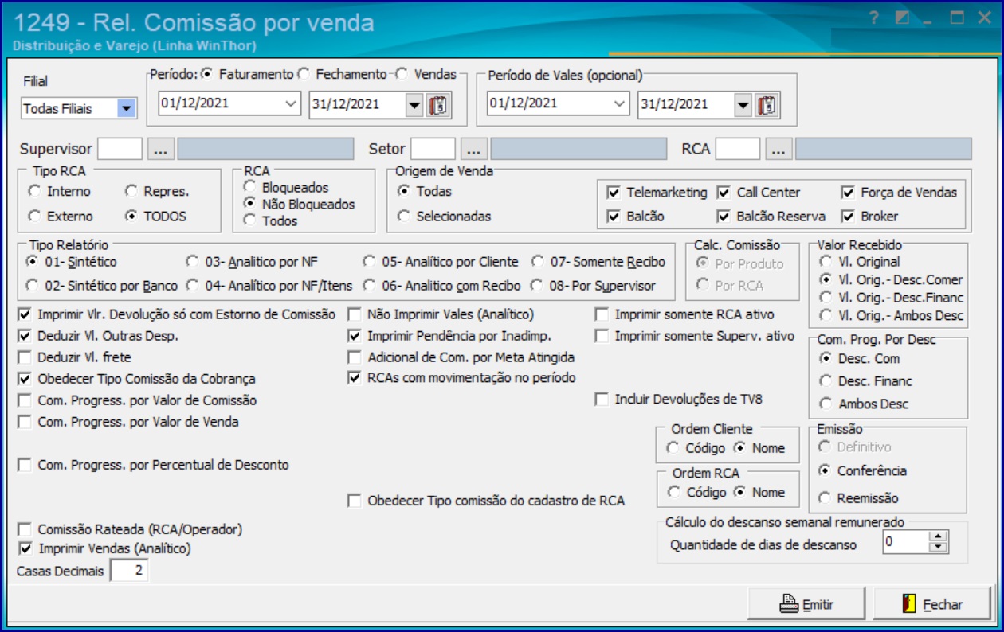Click the Setor code input field
Screen dimensions: 1004x632
pos(433,149)
